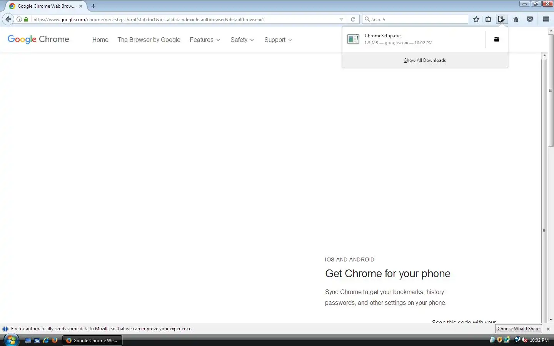Click Show Desktop quick launch icon
Viewport: 554px width, 346px height.
tap(28, 340)
